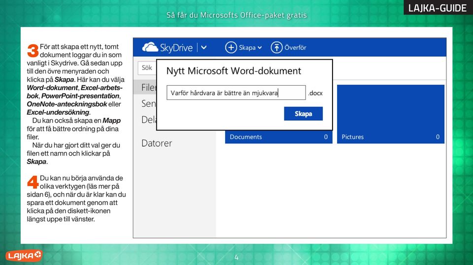Click the page heading Så får du Microsofts Office-paket gratis
473x265 pixels.
236,15
